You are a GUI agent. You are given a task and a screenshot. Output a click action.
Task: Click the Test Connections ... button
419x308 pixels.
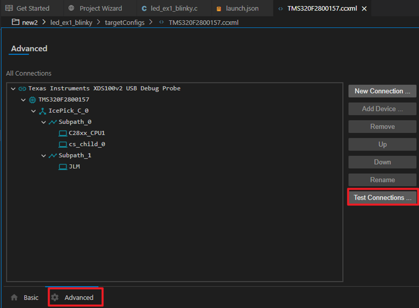click(382, 198)
